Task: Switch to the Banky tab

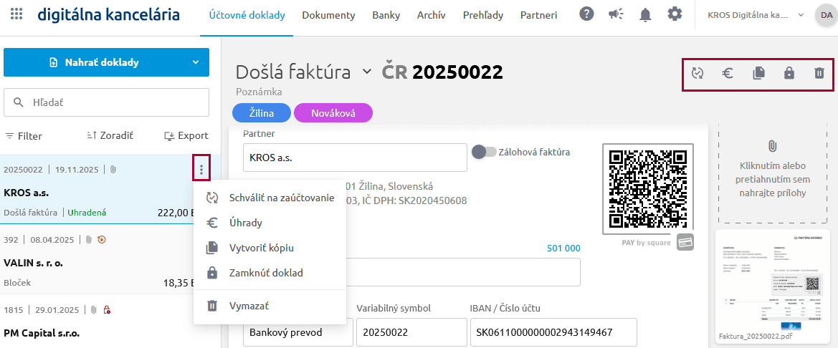Action: (x=386, y=15)
